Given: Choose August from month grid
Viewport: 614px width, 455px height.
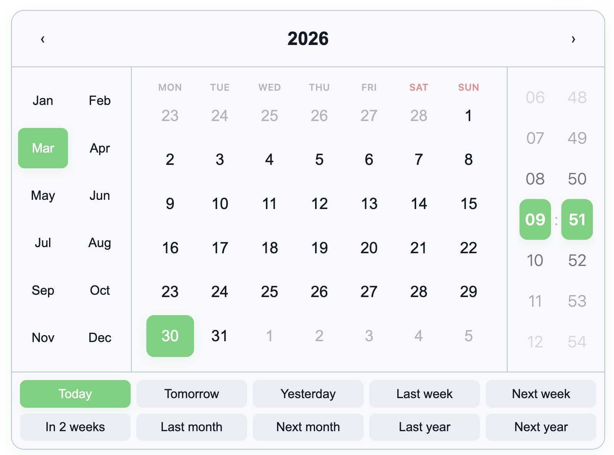Looking at the screenshot, I should point(100,243).
